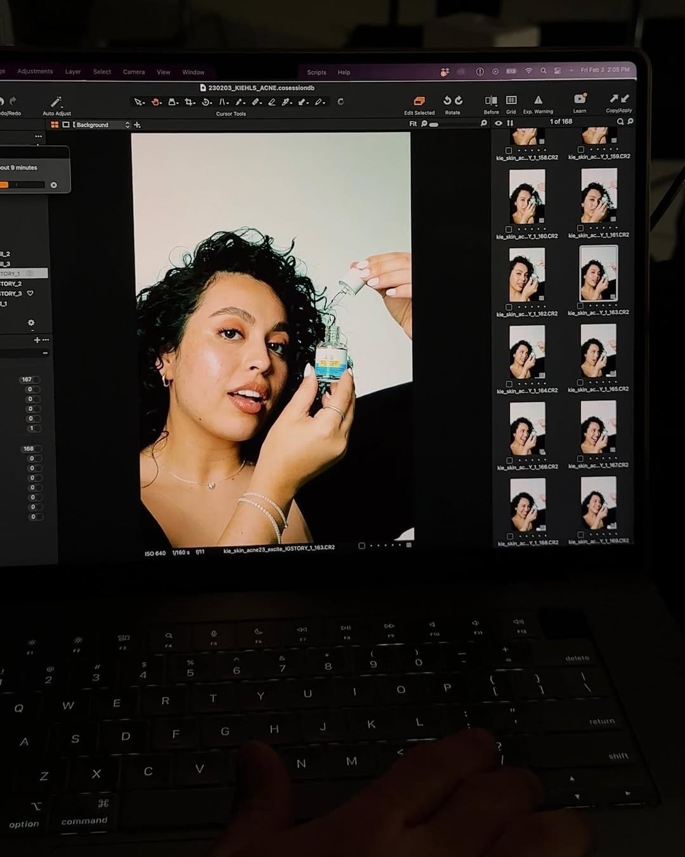685x857 pixels.
Task: Switch to multi-view grid viewer mode
Action: pos(55,125)
